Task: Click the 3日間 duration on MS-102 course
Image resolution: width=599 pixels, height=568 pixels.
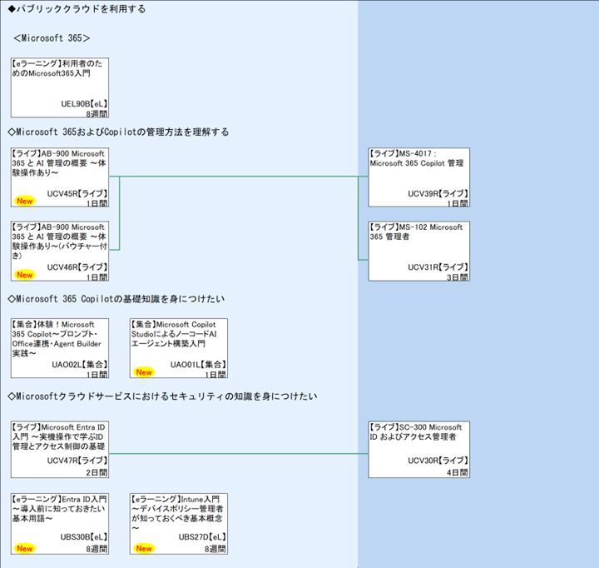Action: pyautogui.click(x=458, y=277)
